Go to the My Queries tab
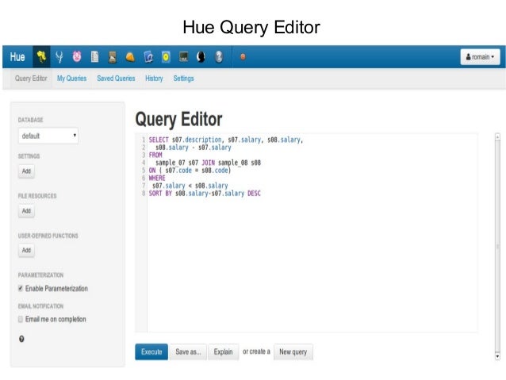 click(x=71, y=79)
